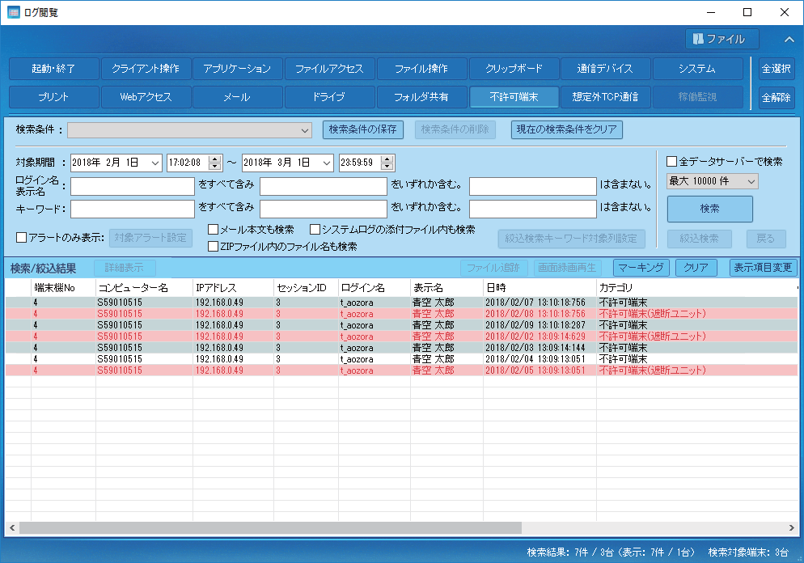Select the row dated 2018/02/04 13:09:13:051
This screenshot has width=804, height=563.
tap(401, 359)
